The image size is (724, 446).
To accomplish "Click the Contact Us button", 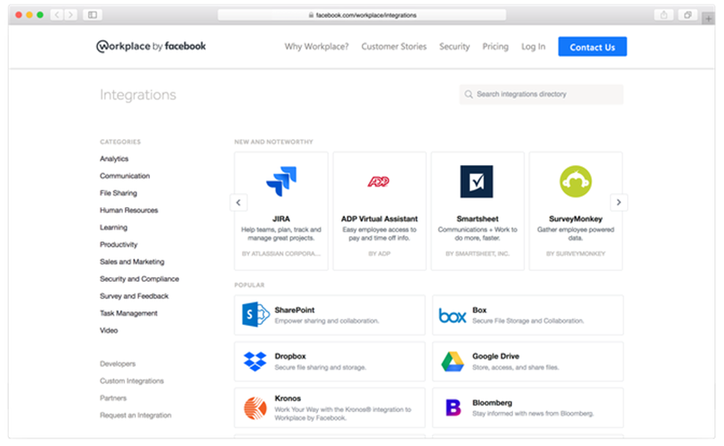I will tap(593, 47).
